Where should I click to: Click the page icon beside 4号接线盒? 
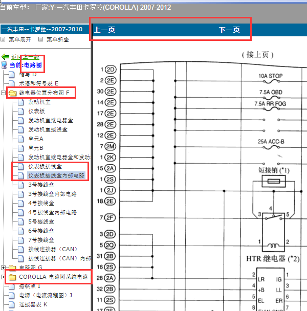tap(21, 203)
